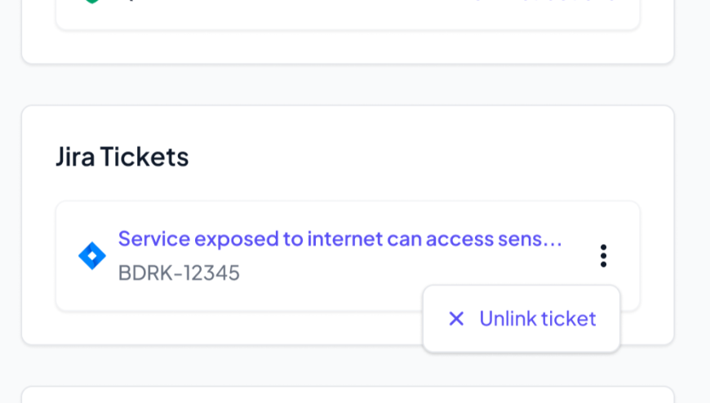This screenshot has width=710, height=403.
Task: Click the blue Jira diamond icon
Action: point(92,256)
